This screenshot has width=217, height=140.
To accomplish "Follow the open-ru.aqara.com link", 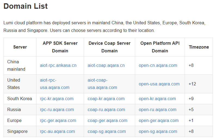I will [x=157, y=110].
